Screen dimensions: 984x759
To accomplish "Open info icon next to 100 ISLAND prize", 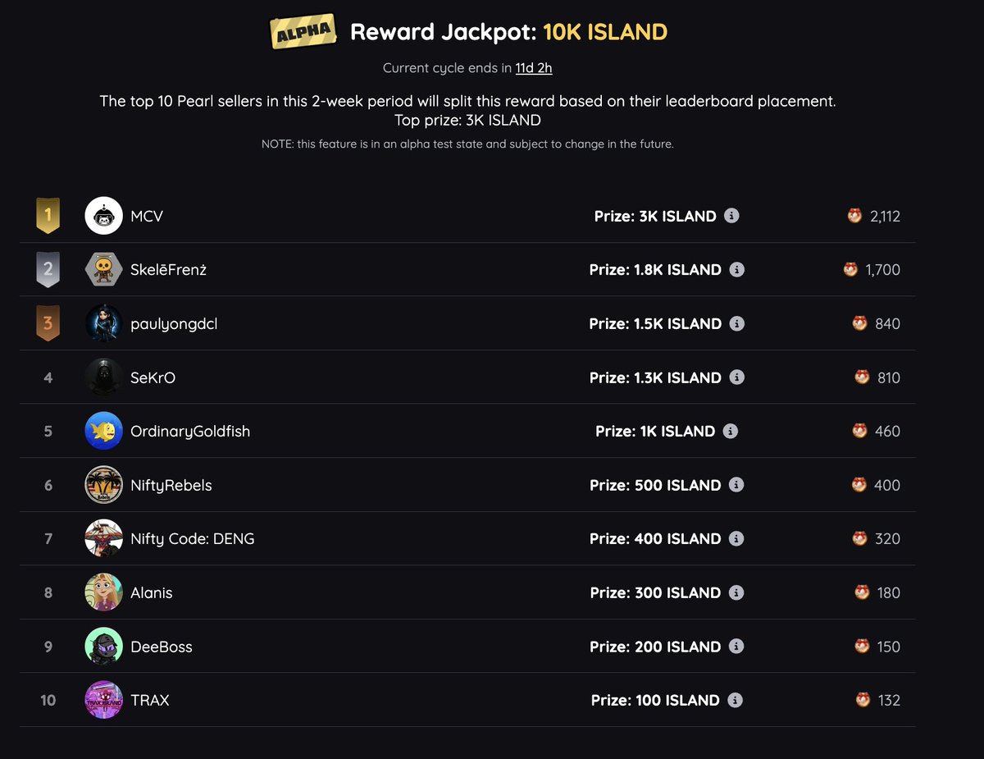I will [736, 700].
